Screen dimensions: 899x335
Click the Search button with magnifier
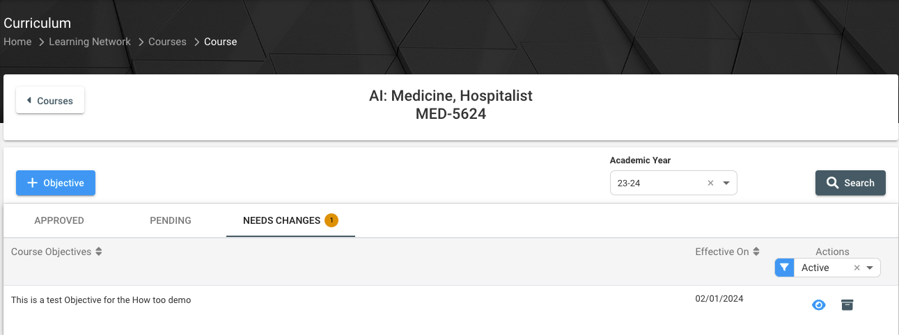(x=850, y=183)
